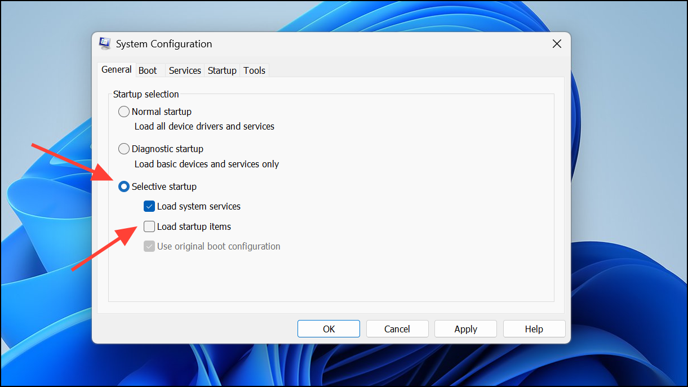Open Help for System Configuration

coord(534,329)
